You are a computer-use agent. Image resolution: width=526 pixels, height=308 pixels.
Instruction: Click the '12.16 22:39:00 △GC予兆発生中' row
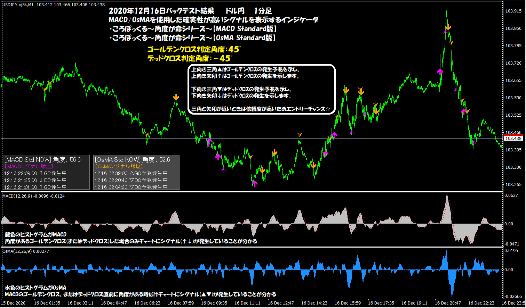(131, 173)
